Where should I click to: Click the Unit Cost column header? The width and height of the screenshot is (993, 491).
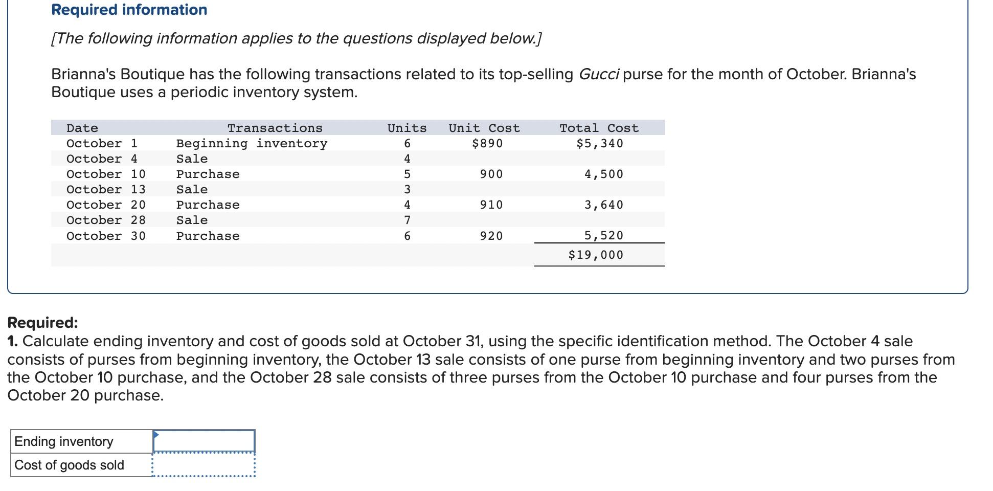click(483, 128)
